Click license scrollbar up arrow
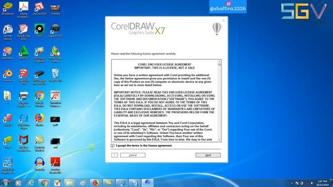This screenshot has height=187, width=333. point(220,61)
